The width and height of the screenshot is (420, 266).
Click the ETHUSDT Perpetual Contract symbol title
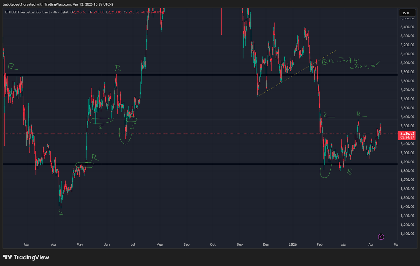point(27,12)
